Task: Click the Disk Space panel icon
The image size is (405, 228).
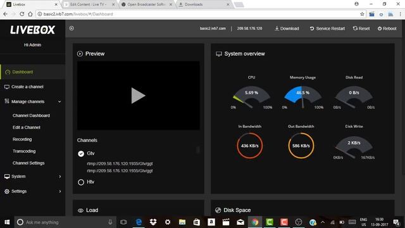Action: point(218,210)
